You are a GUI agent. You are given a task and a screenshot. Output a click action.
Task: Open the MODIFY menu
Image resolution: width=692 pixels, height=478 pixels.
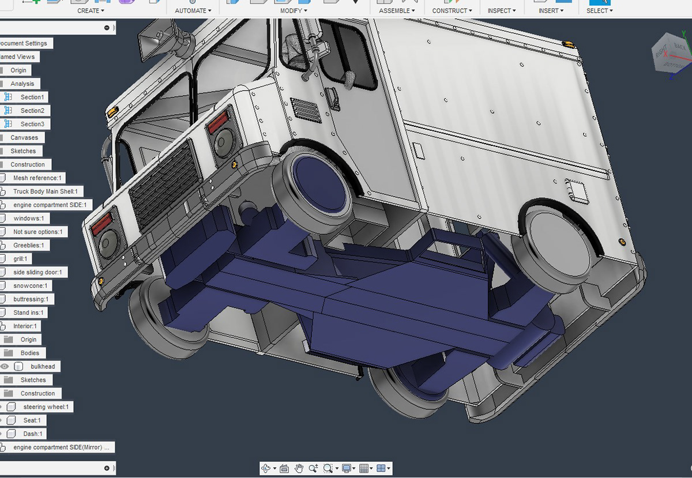294,10
